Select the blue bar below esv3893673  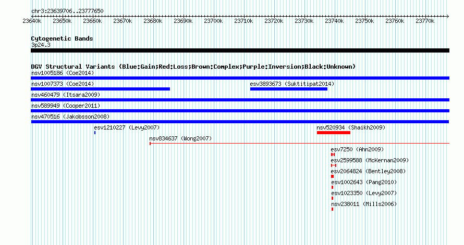(289, 89)
